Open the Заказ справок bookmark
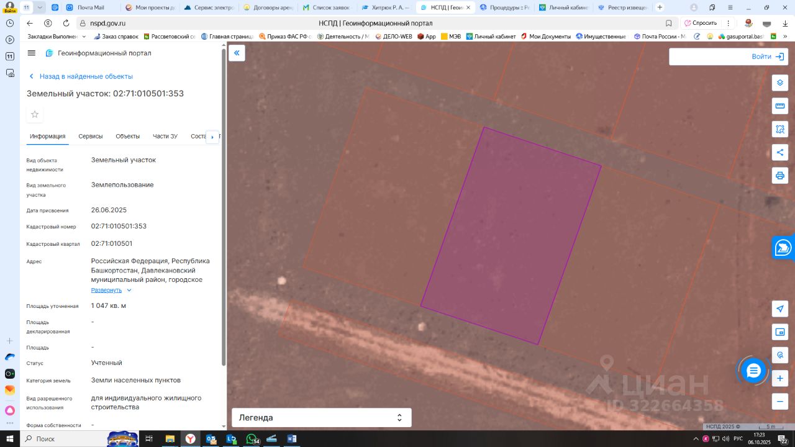 pos(116,37)
